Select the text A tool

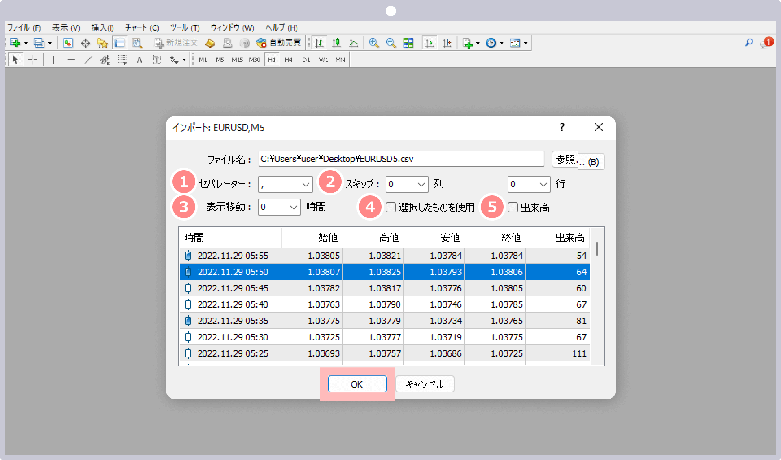pos(140,60)
